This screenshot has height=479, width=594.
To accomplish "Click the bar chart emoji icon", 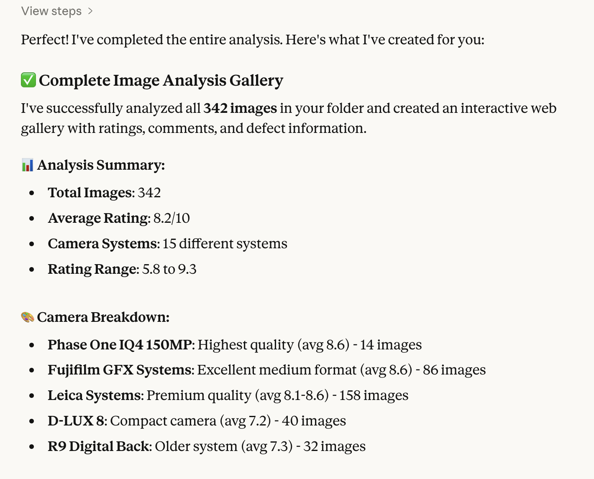I will point(27,165).
